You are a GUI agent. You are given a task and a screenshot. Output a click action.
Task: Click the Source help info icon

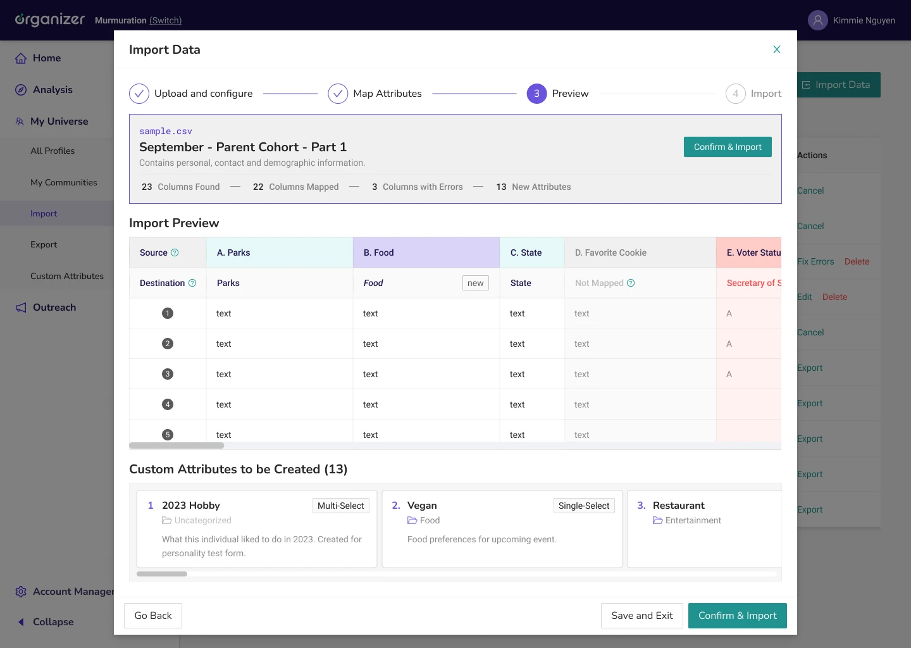(x=175, y=252)
